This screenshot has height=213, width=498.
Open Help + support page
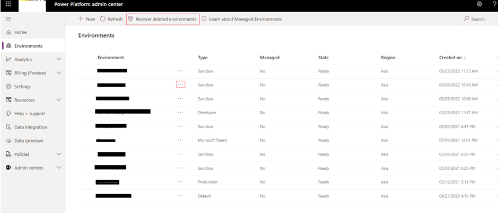(x=29, y=113)
